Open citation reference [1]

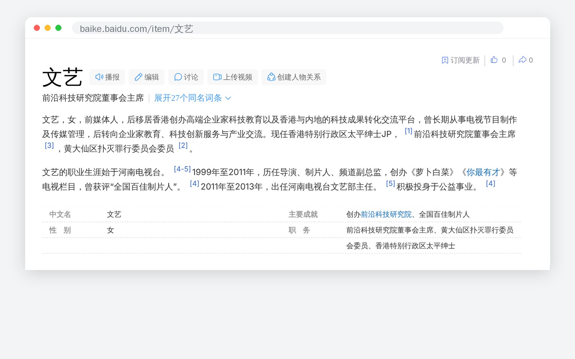408,131
